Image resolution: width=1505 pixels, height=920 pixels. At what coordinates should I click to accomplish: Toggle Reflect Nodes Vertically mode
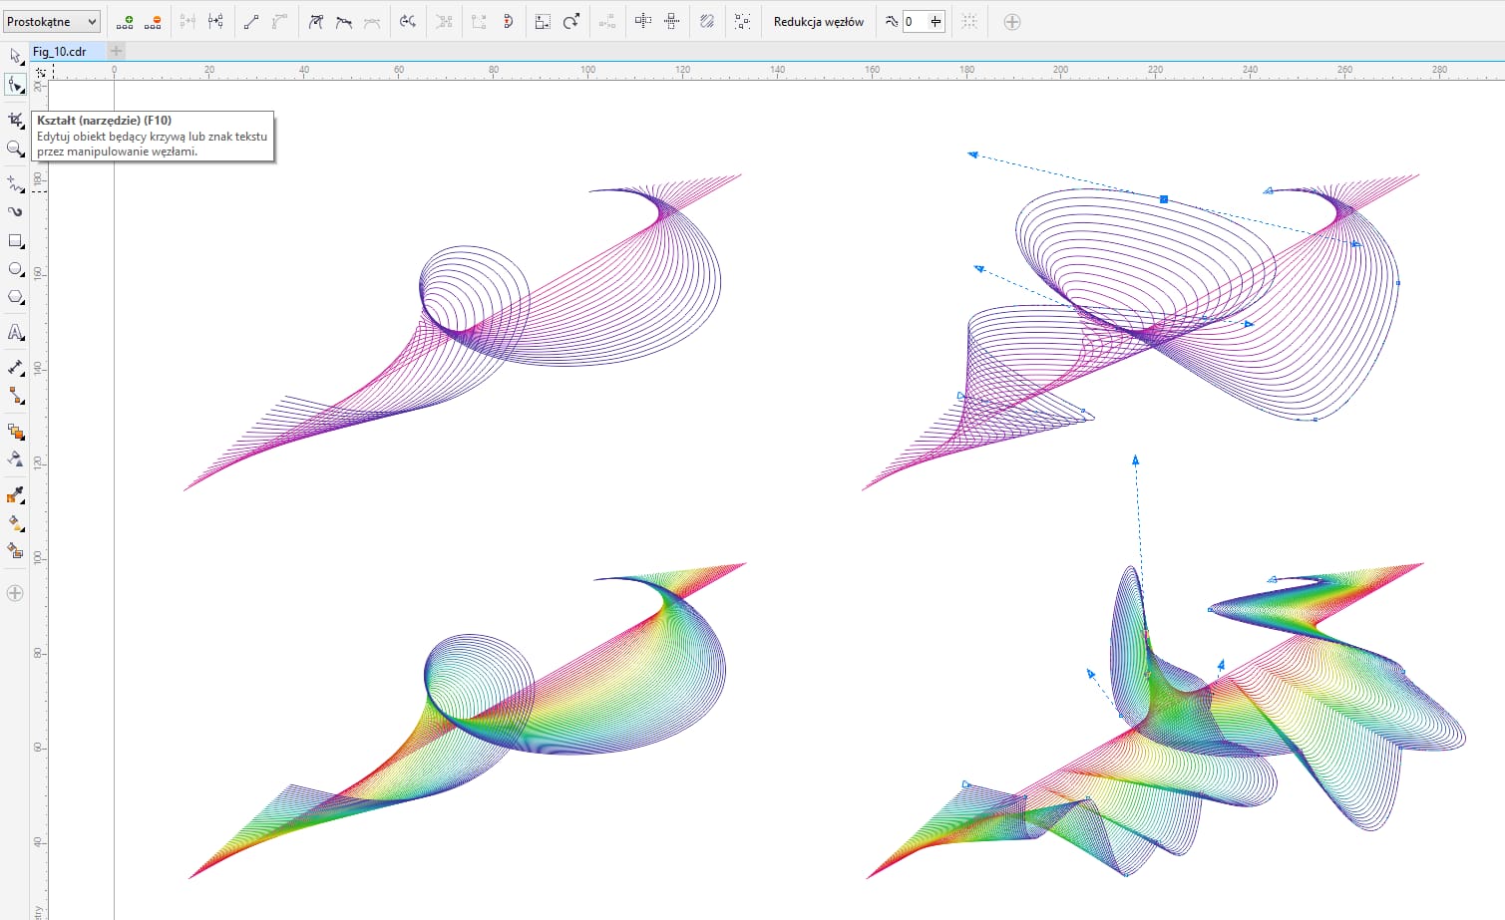click(x=672, y=22)
